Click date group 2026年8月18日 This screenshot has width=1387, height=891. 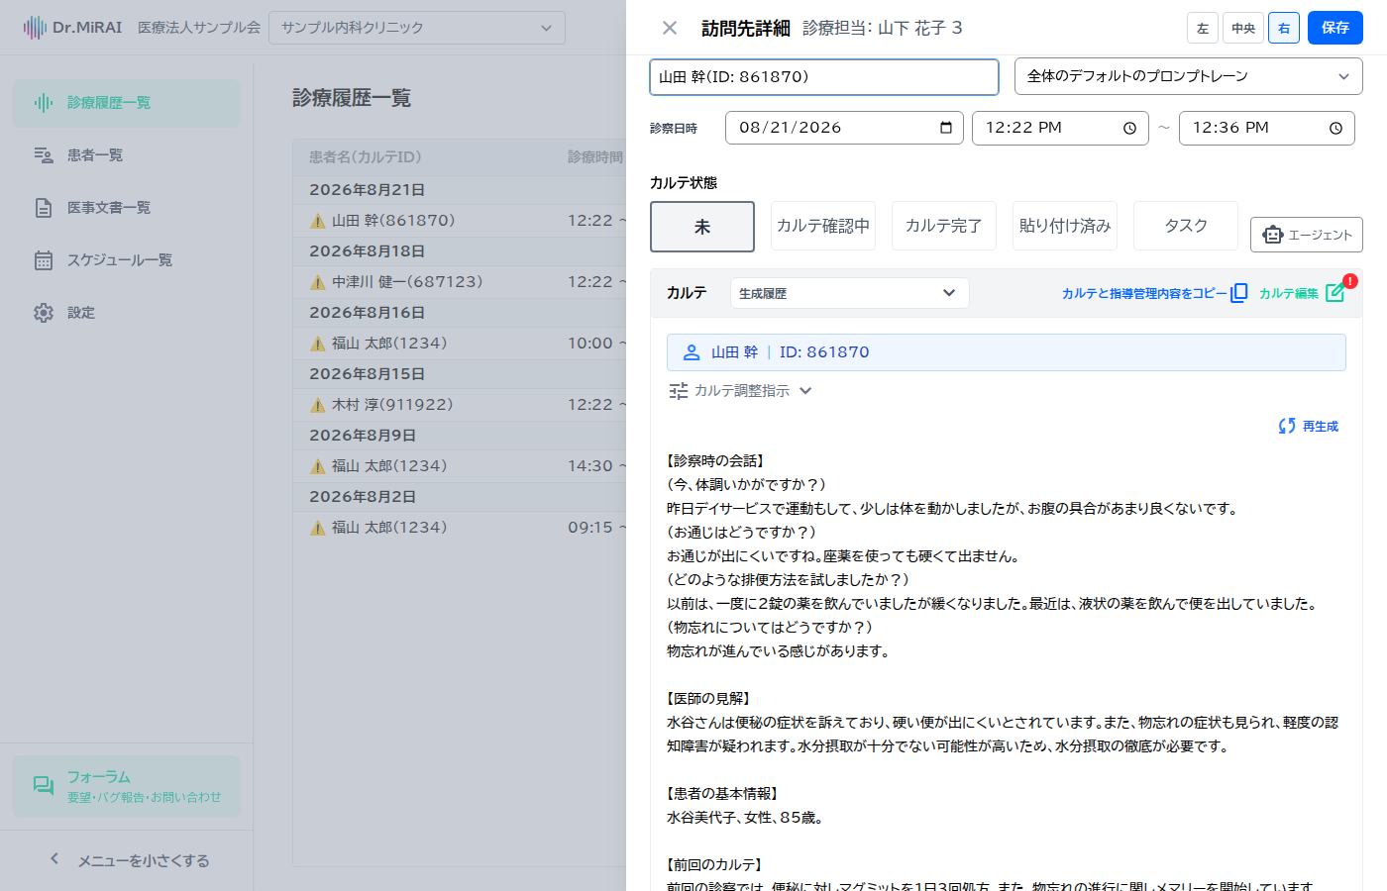[367, 251]
